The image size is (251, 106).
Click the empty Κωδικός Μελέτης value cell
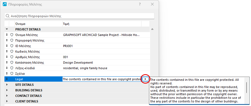coord(102,51)
